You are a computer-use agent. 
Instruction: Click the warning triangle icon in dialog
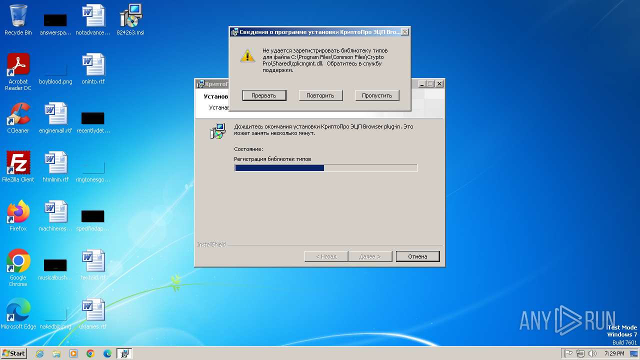click(247, 55)
